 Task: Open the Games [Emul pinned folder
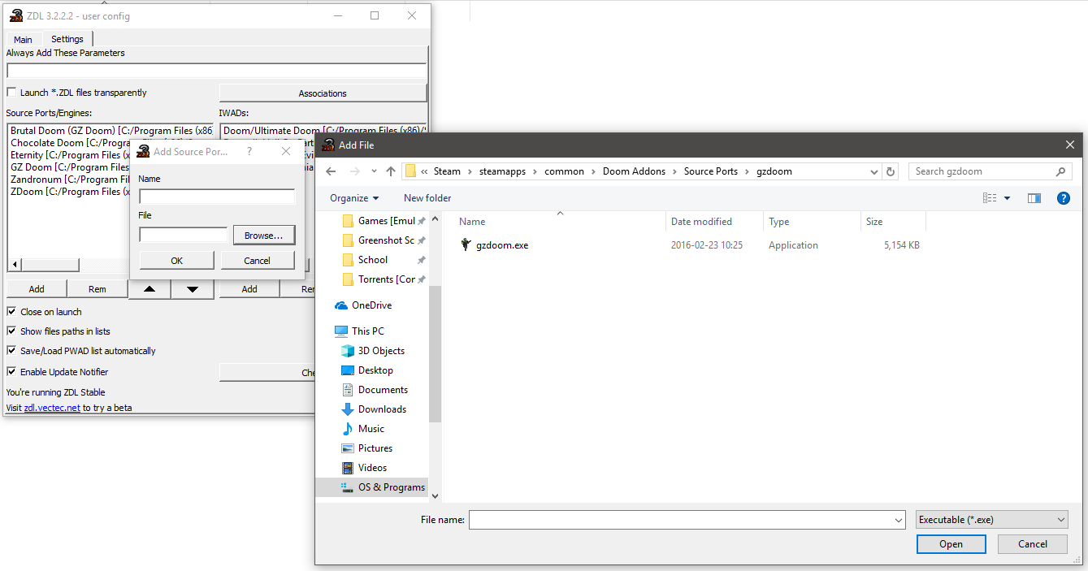tap(387, 221)
